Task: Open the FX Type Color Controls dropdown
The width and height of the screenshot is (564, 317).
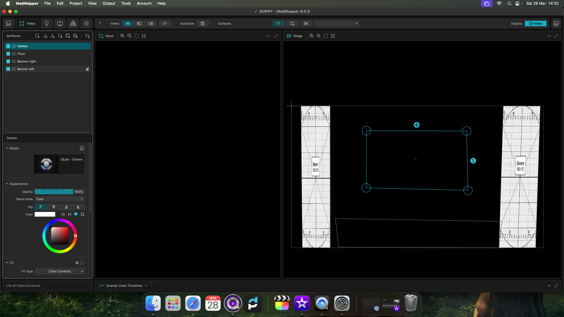Action: 60,271
